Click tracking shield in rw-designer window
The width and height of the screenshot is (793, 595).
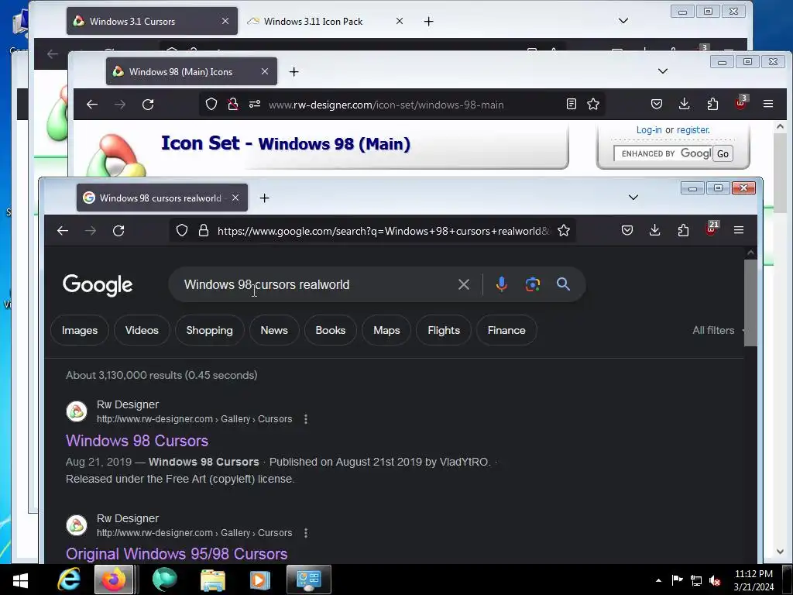point(211,105)
